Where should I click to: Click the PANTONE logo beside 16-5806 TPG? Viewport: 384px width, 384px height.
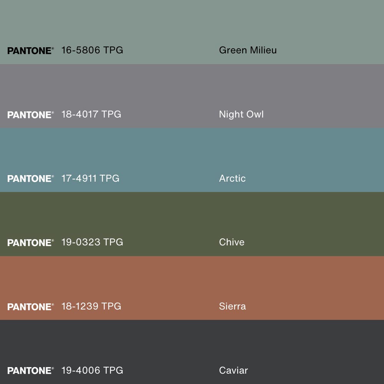[30, 51]
